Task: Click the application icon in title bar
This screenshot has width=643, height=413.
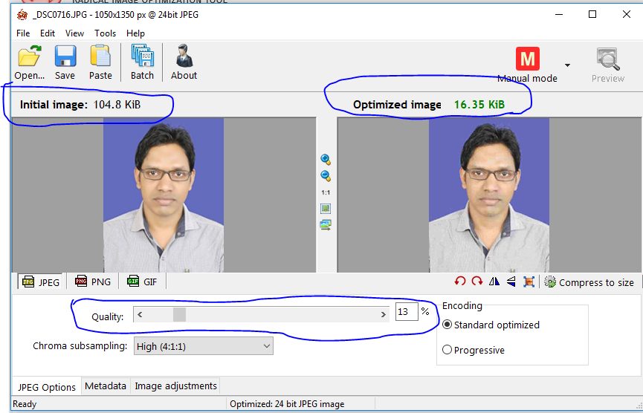Action: (x=22, y=15)
